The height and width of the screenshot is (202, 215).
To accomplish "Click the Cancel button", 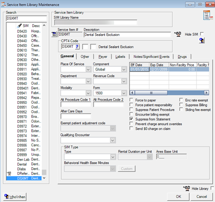I will click(202, 196).
